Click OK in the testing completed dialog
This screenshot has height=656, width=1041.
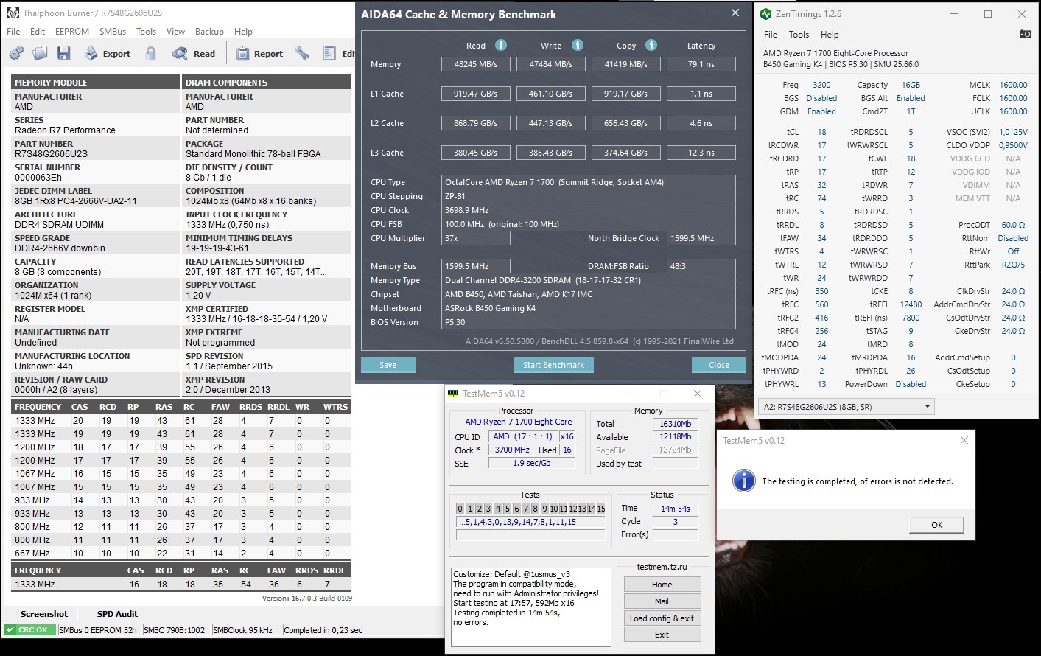click(936, 525)
